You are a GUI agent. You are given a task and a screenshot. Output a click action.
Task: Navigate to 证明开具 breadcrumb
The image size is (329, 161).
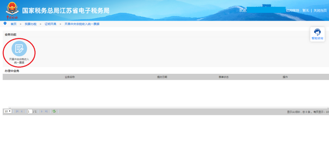click(50, 24)
